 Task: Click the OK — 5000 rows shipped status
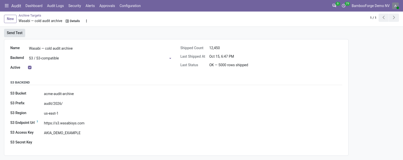tap(229, 65)
